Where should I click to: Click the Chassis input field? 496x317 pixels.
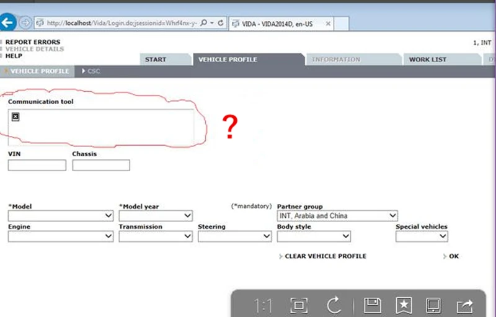pos(101,165)
